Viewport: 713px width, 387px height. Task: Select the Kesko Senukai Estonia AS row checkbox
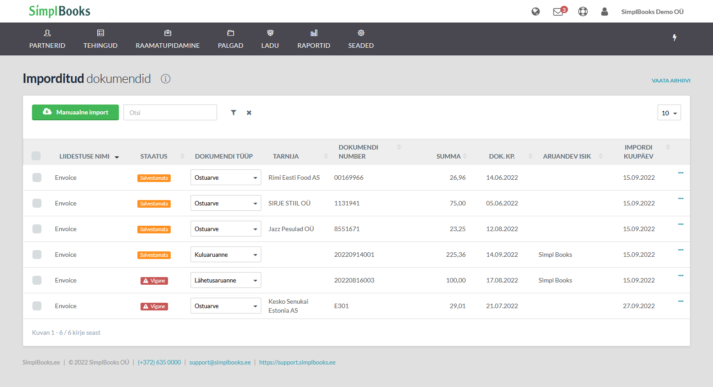coord(37,306)
